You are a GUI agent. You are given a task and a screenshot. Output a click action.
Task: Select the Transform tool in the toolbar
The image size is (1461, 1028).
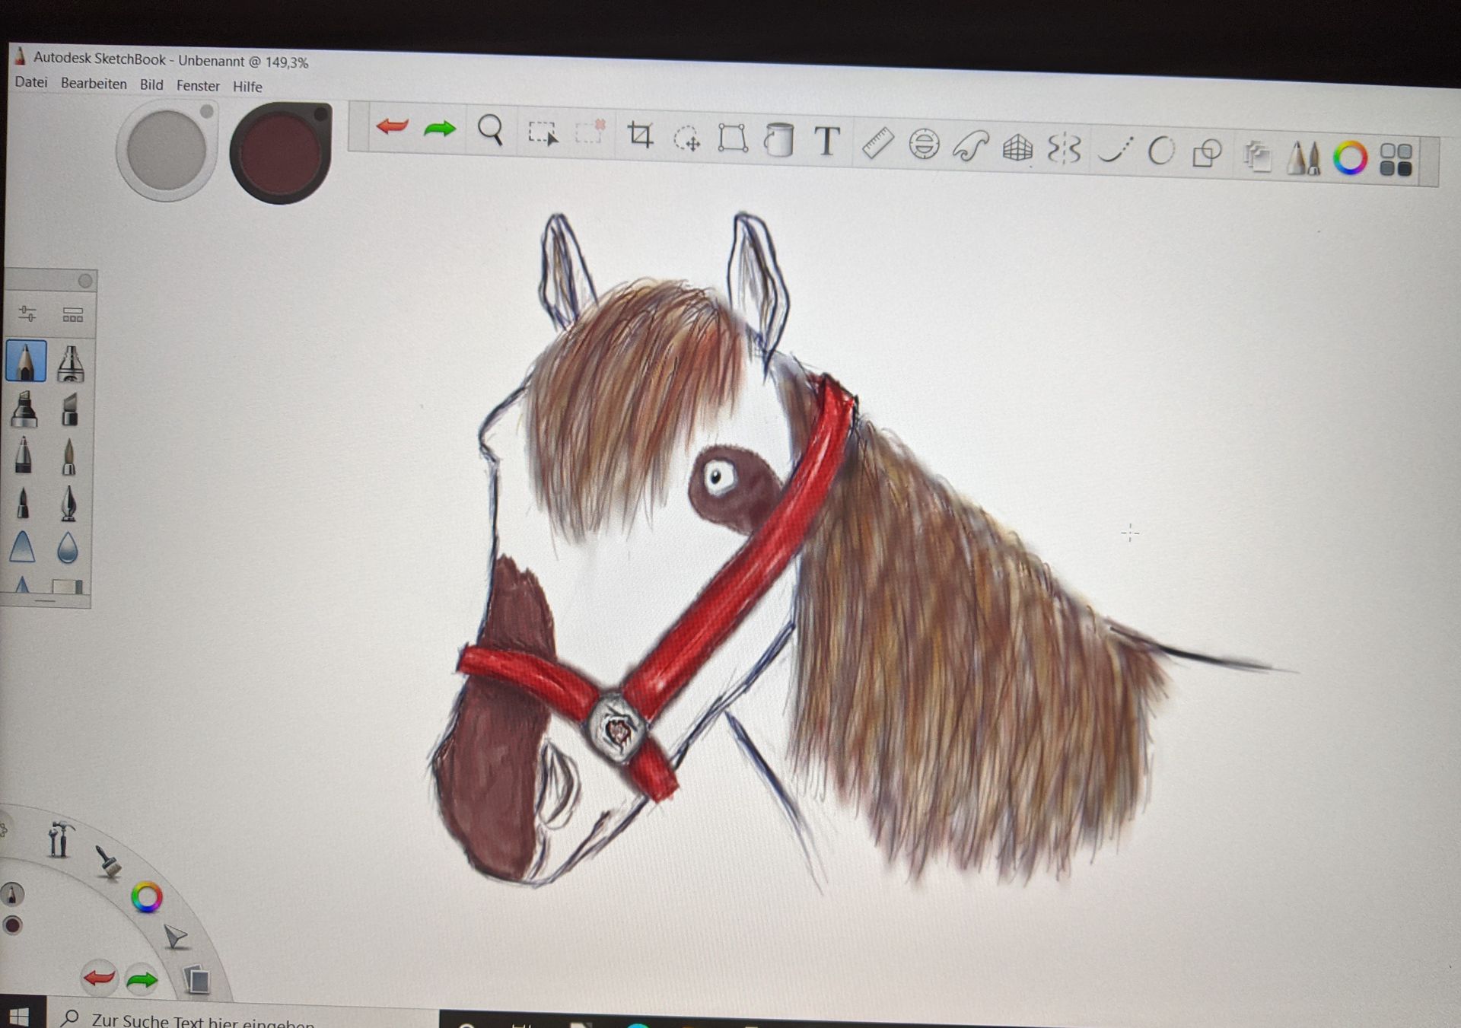pyautogui.click(x=733, y=138)
